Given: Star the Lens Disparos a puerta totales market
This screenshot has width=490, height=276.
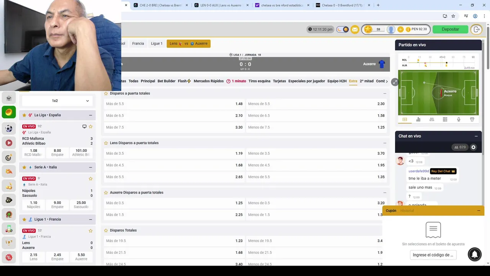Looking at the screenshot, I should 106,143.
